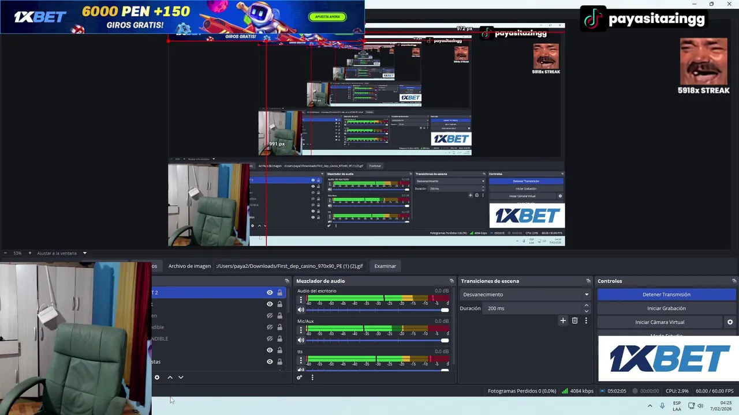Increase transition duration with up arrow
This screenshot has height=415, width=739.
click(x=587, y=305)
